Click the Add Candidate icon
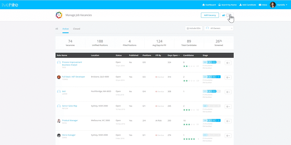The height and width of the screenshot is (145, 291). [240, 5]
